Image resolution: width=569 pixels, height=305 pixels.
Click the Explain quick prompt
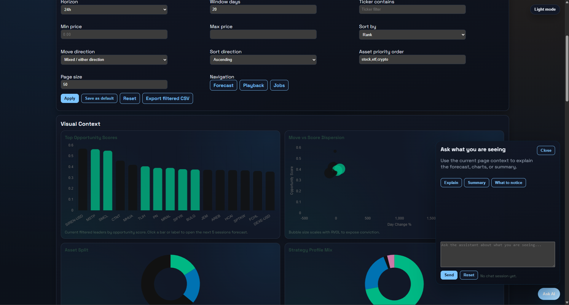451,183
